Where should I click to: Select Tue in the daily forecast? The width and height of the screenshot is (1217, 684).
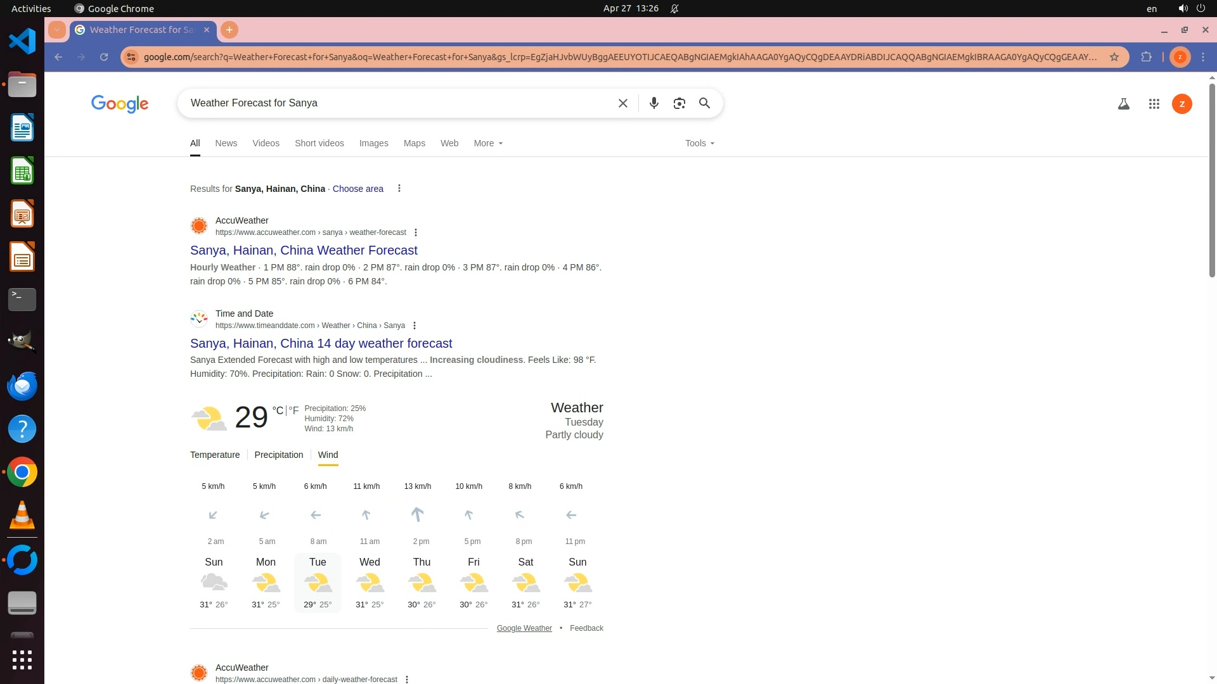point(318,583)
